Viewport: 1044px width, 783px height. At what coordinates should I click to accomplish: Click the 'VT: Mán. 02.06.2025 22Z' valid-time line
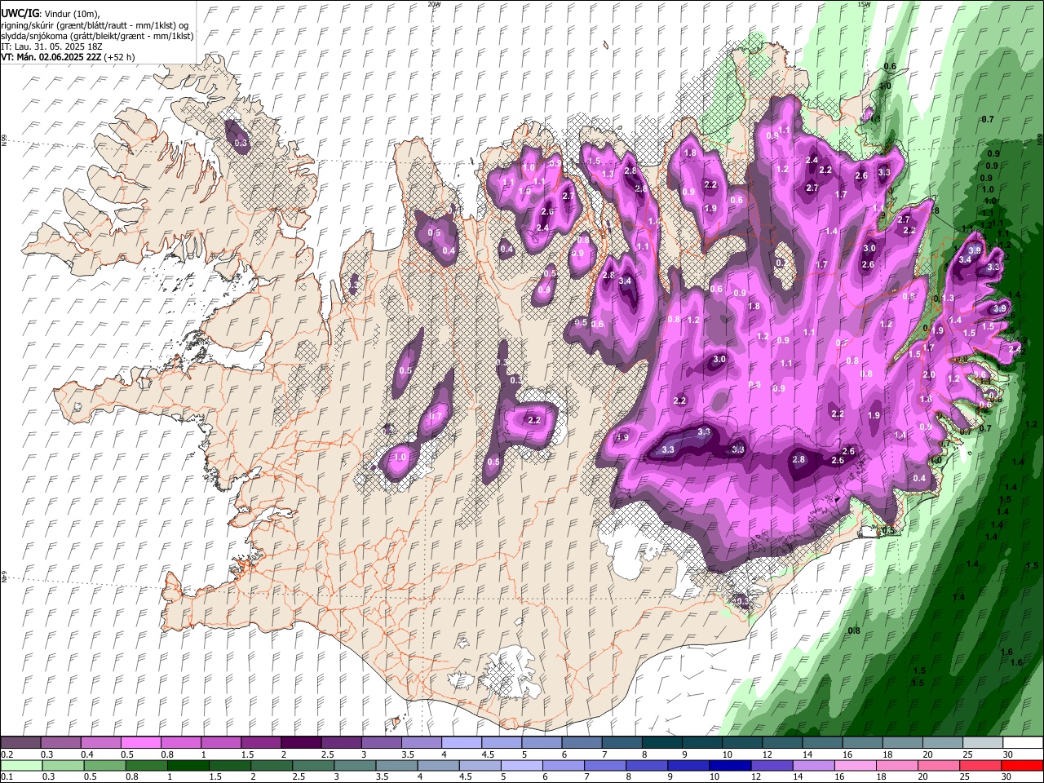pyautogui.click(x=69, y=57)
